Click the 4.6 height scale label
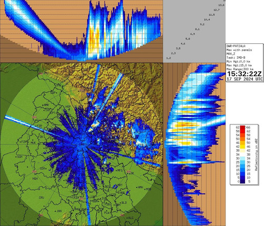The image size is (264, 226). (x=183, y=43)
